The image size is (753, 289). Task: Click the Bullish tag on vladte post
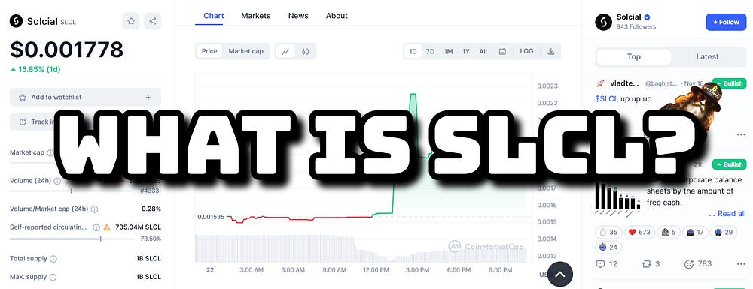tap(730, 83)
